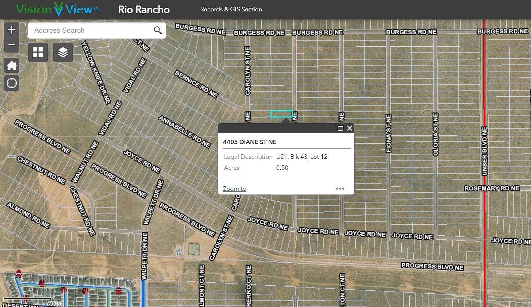531x307 pixels.
Task: Select the Legal Description value U21, Blk 43
Action: 301,157
